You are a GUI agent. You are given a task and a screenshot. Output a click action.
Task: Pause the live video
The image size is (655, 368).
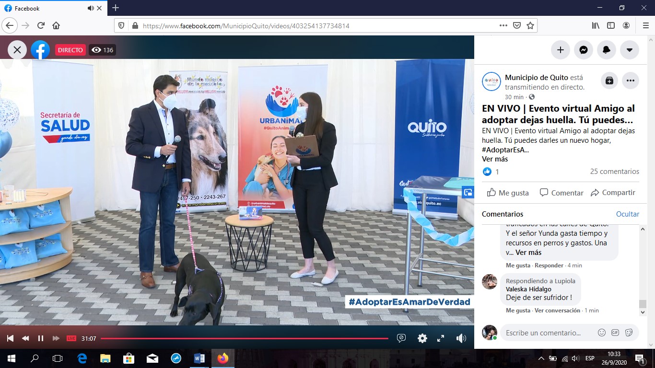pyautogui.click(x=41, y=338)
